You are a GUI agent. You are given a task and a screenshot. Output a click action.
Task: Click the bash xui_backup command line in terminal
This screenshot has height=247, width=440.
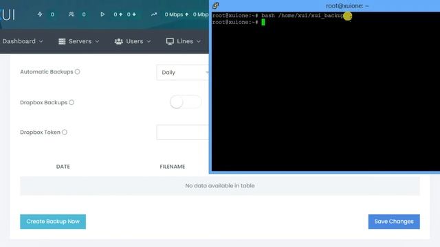[x=282, y=15]
